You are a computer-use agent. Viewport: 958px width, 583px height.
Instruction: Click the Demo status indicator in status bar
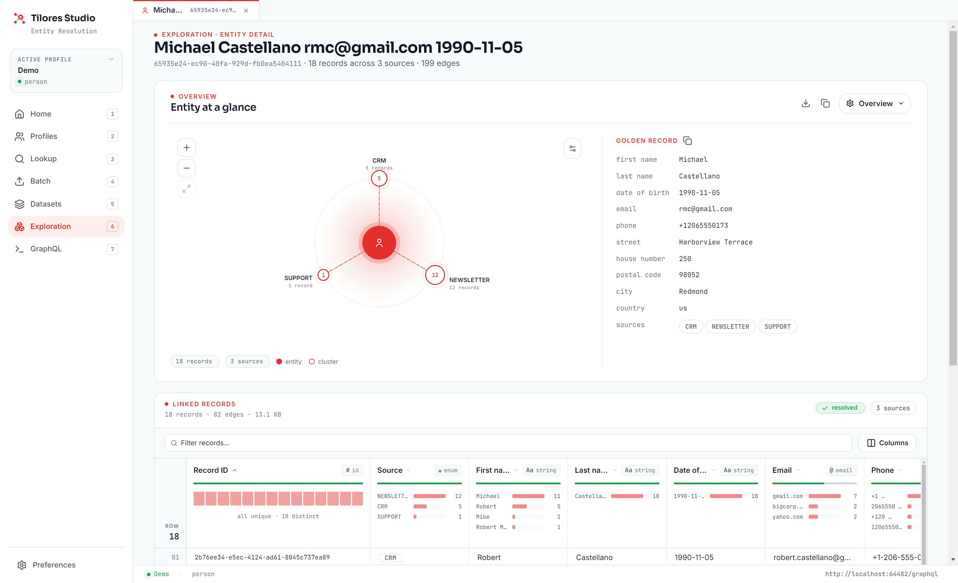[157, 574]
